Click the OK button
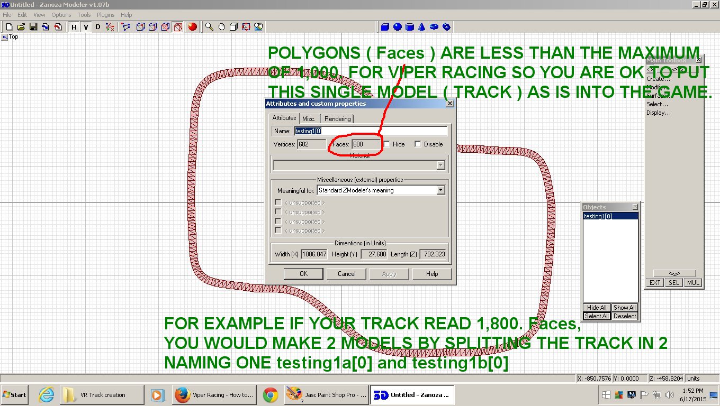 click(x=303, y=274)
